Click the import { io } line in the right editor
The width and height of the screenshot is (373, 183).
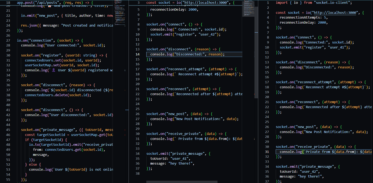click(314, 2)
